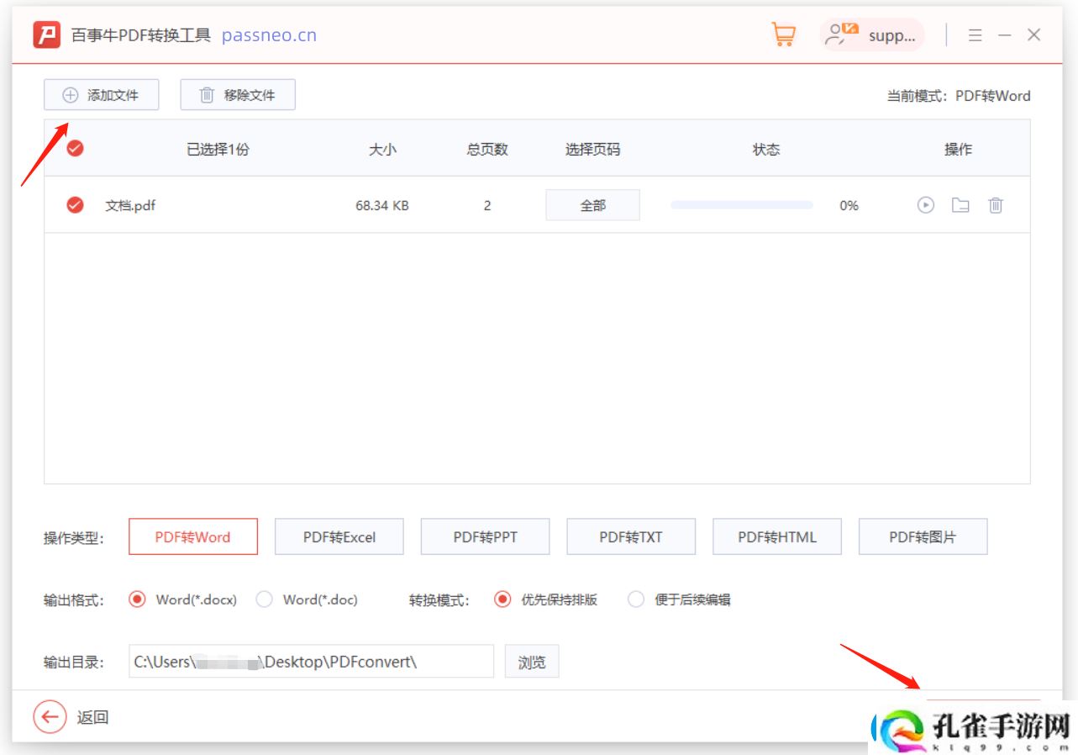Click the 68.34 KB size cell
The width and height of the screenshot is (1078, 755).
pos(382,205)
